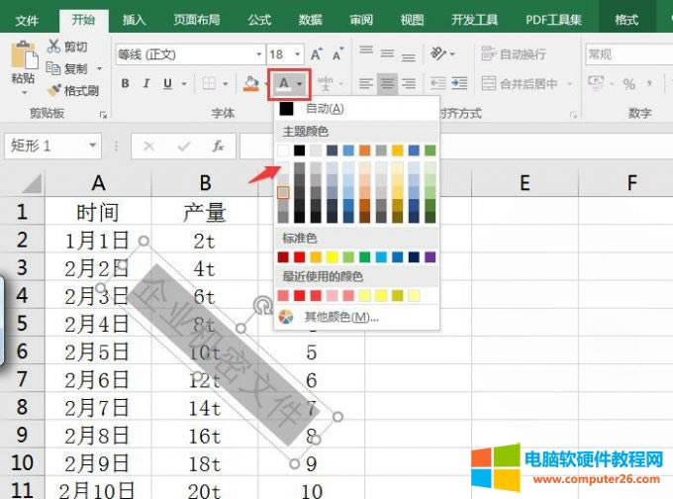Click the increase font size icon
Viewport: 673px width, 499px height.
tap(316, 54)
